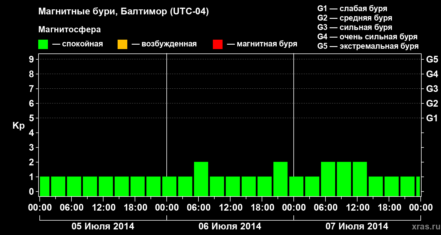The height and width of the screenshot is (235, 441).
Task: Click the '07 Июля 2014' date label
Action: coord(357,226)
